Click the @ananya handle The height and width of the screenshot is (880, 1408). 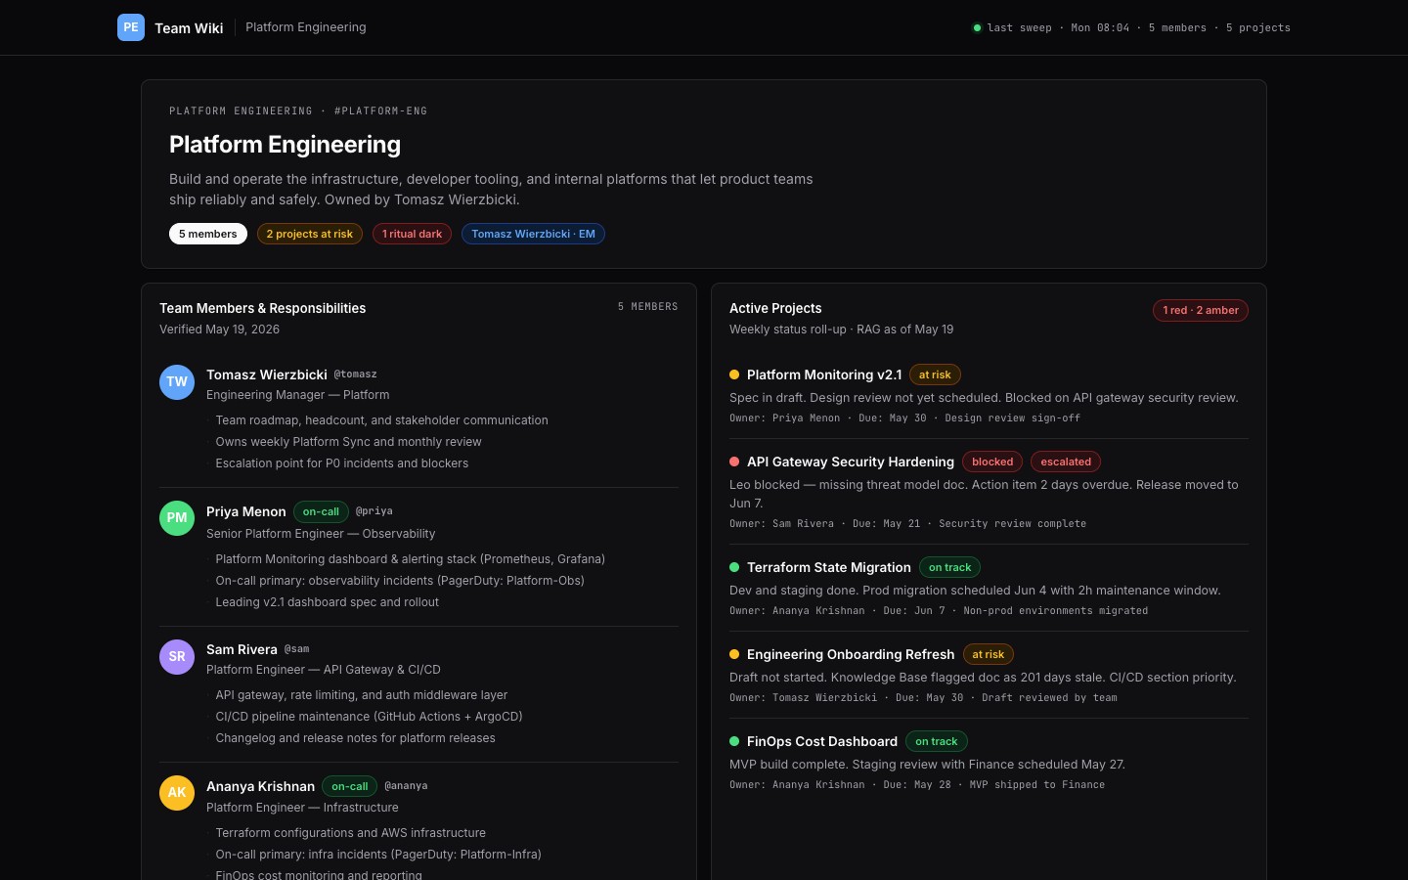(x=406, y=786)
